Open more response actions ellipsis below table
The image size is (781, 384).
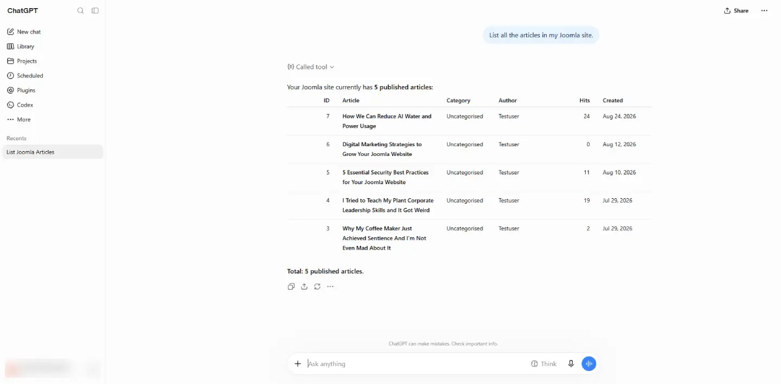click(330, 287)
